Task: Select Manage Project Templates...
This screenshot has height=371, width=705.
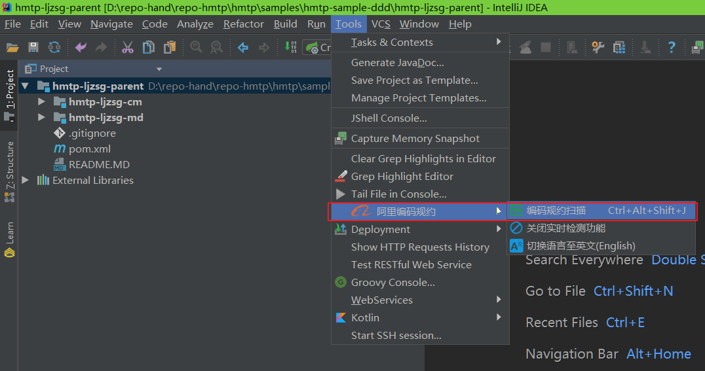Action: 420,98
